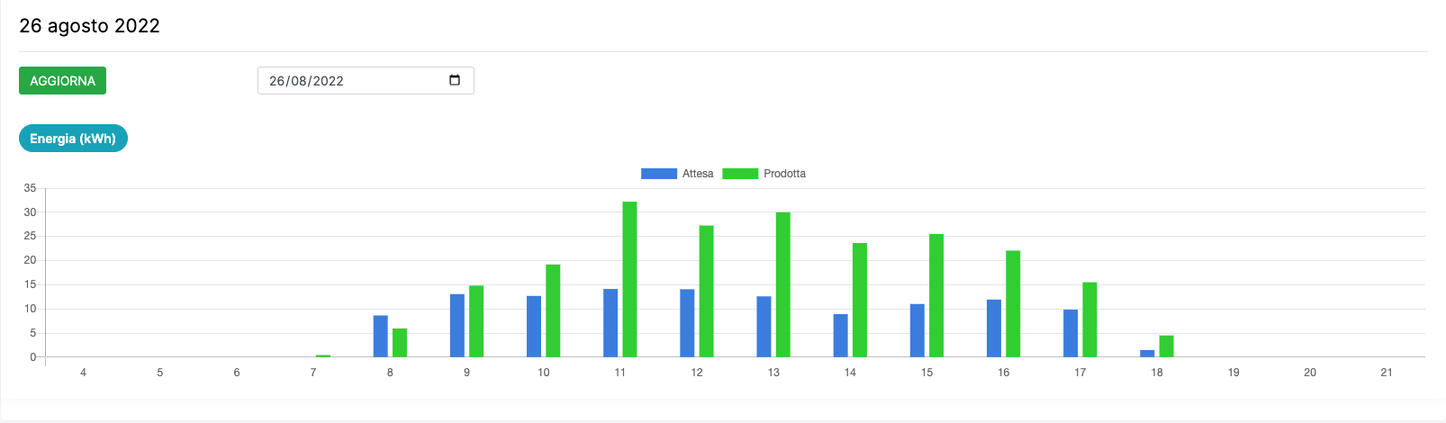Hide the Attesa series via legend label
Screen dimensions: 1446x423
pos(698,174)
